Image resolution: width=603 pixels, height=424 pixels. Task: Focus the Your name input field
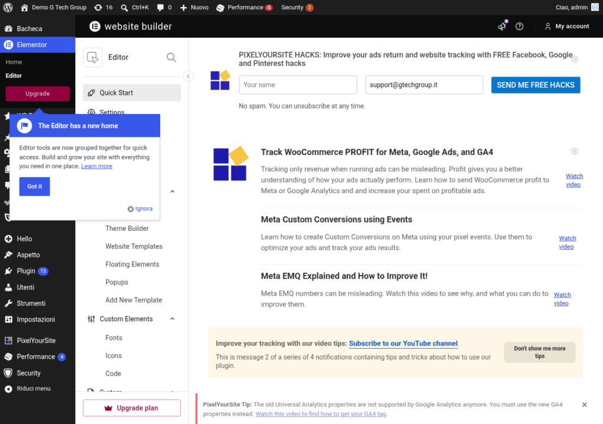298,85
